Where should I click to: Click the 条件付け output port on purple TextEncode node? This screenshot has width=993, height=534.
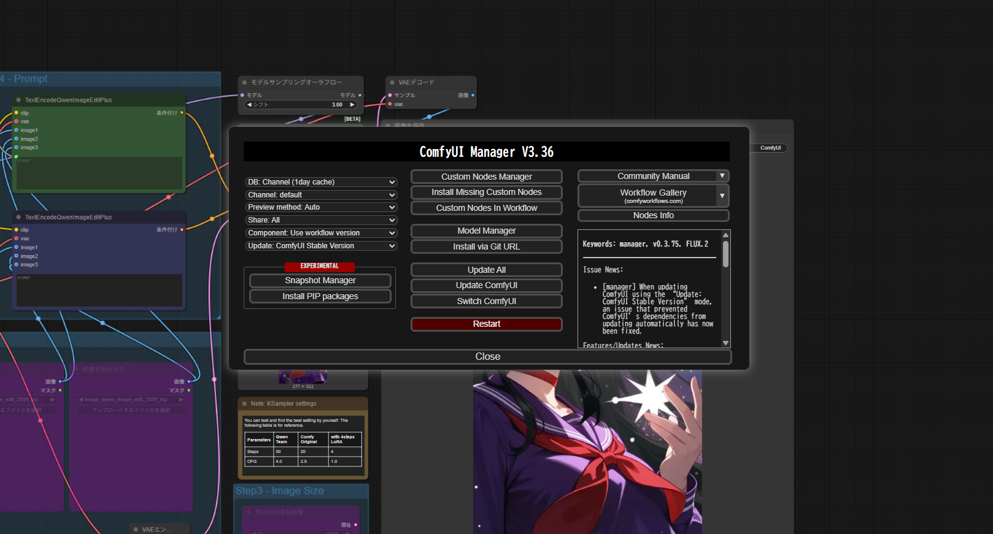182,229
